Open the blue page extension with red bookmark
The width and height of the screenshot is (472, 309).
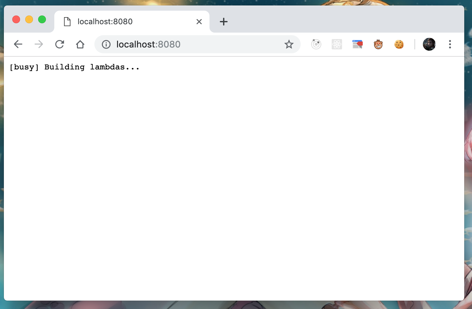point(357,44)
